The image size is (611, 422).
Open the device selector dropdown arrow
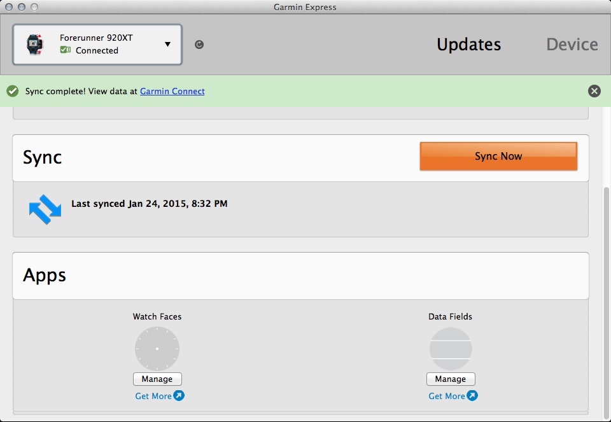167,44
